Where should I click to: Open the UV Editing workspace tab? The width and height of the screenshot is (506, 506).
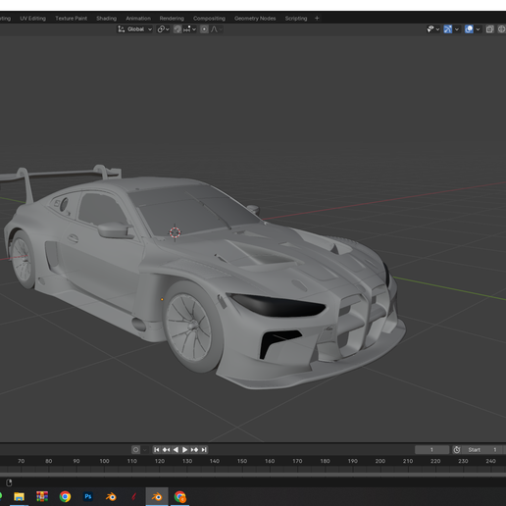[x=32, y=19]
